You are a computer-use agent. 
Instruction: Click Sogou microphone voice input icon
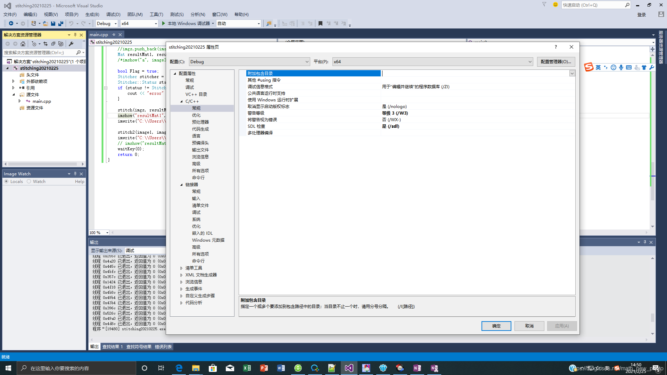coord(621,67)
